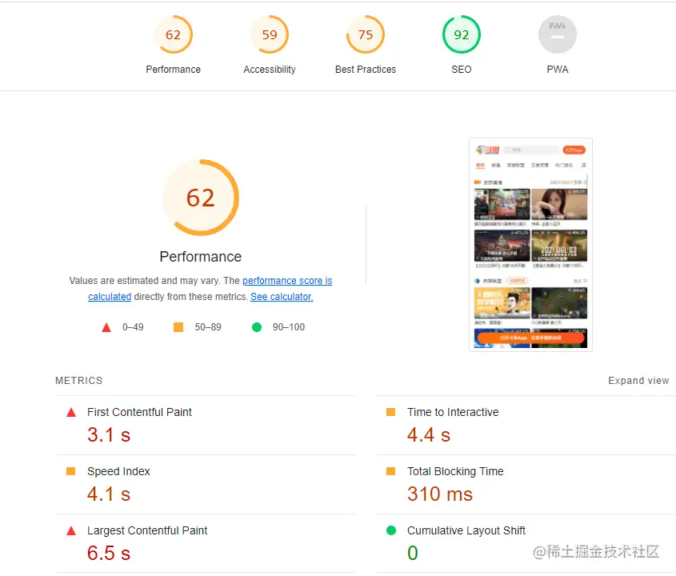Viewport: 676px width, 576px height.
Task: Click the 3.1 s metric value
Action: click(109, 434)
